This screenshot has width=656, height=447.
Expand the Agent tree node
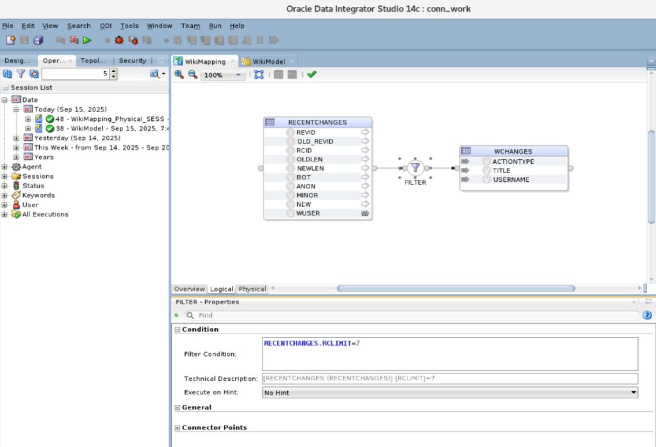point(4,167)
